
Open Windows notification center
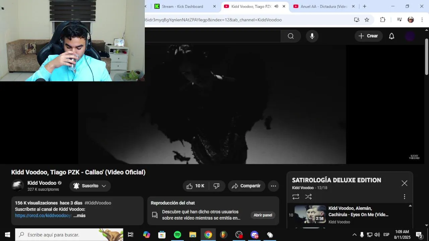[419, 235]
